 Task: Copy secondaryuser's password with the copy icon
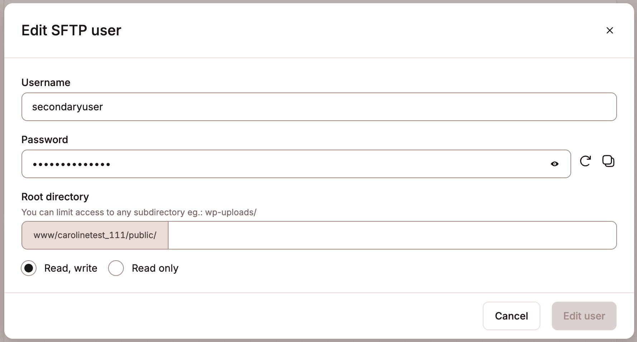tap(609, 161)
